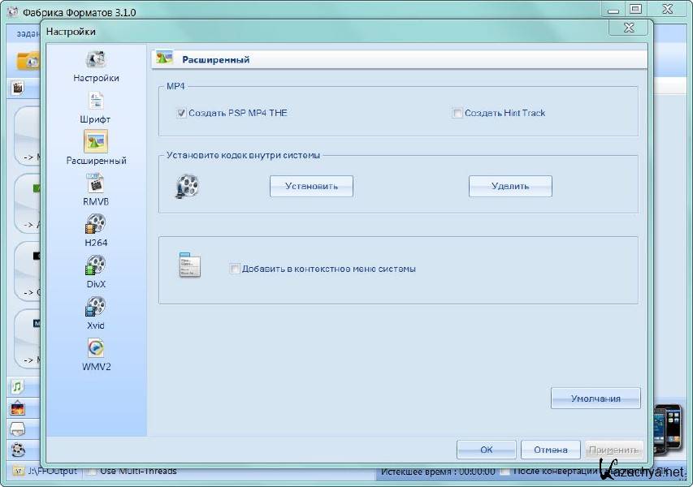
Task: Select the Шрифт font settings icon
Action: [x=96, y=101]
